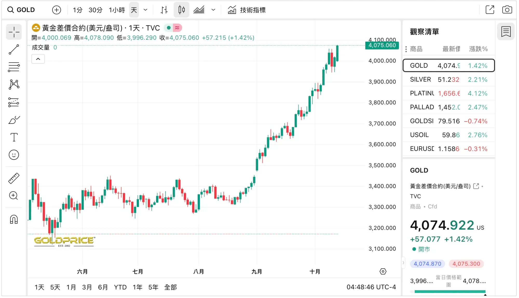Add symbol with plus circle icon

56,10
